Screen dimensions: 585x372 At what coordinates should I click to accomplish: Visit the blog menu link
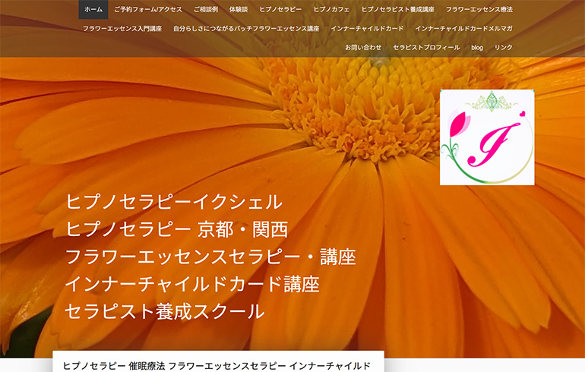click(477, 47)
